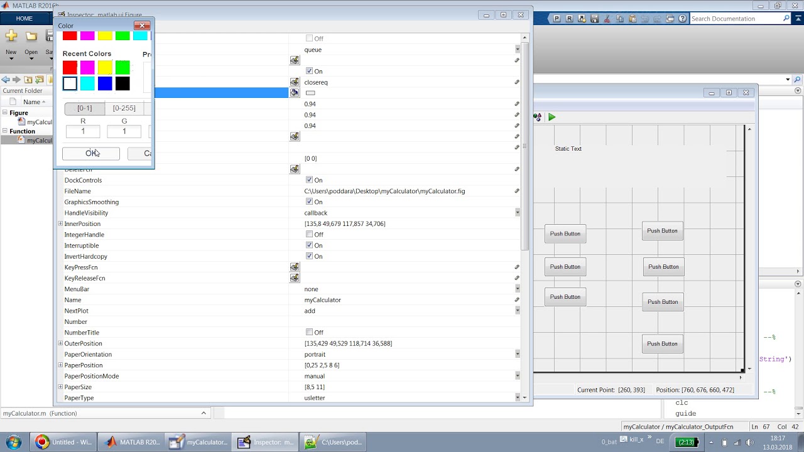The image size is (804, 452).
Task: Click the Cut scissors icon
Action: click(607, 19)
